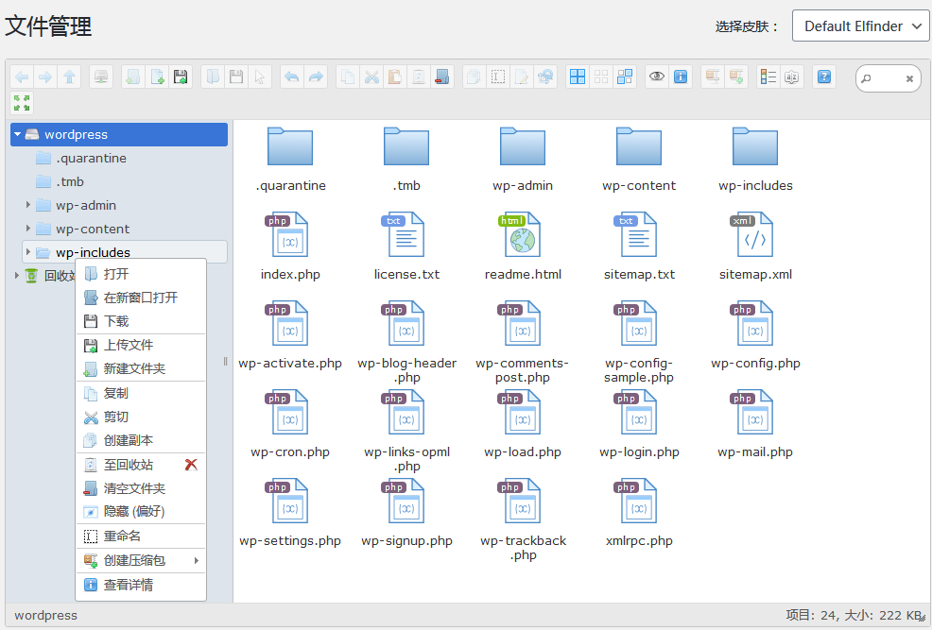Screen dimensions: 932x630
Task: Click the sort order toolbar icon
Action: tap(792, 76)
